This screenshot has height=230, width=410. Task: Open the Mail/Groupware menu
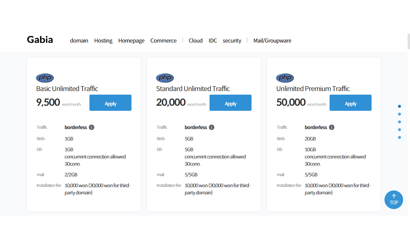pyautogui.click(x=273, y=41)
